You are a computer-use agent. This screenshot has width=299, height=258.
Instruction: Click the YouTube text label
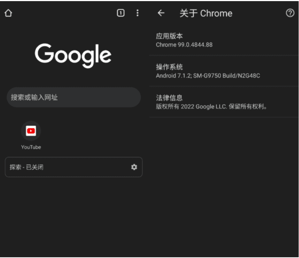pyautogui.click(x=31, y=147)
